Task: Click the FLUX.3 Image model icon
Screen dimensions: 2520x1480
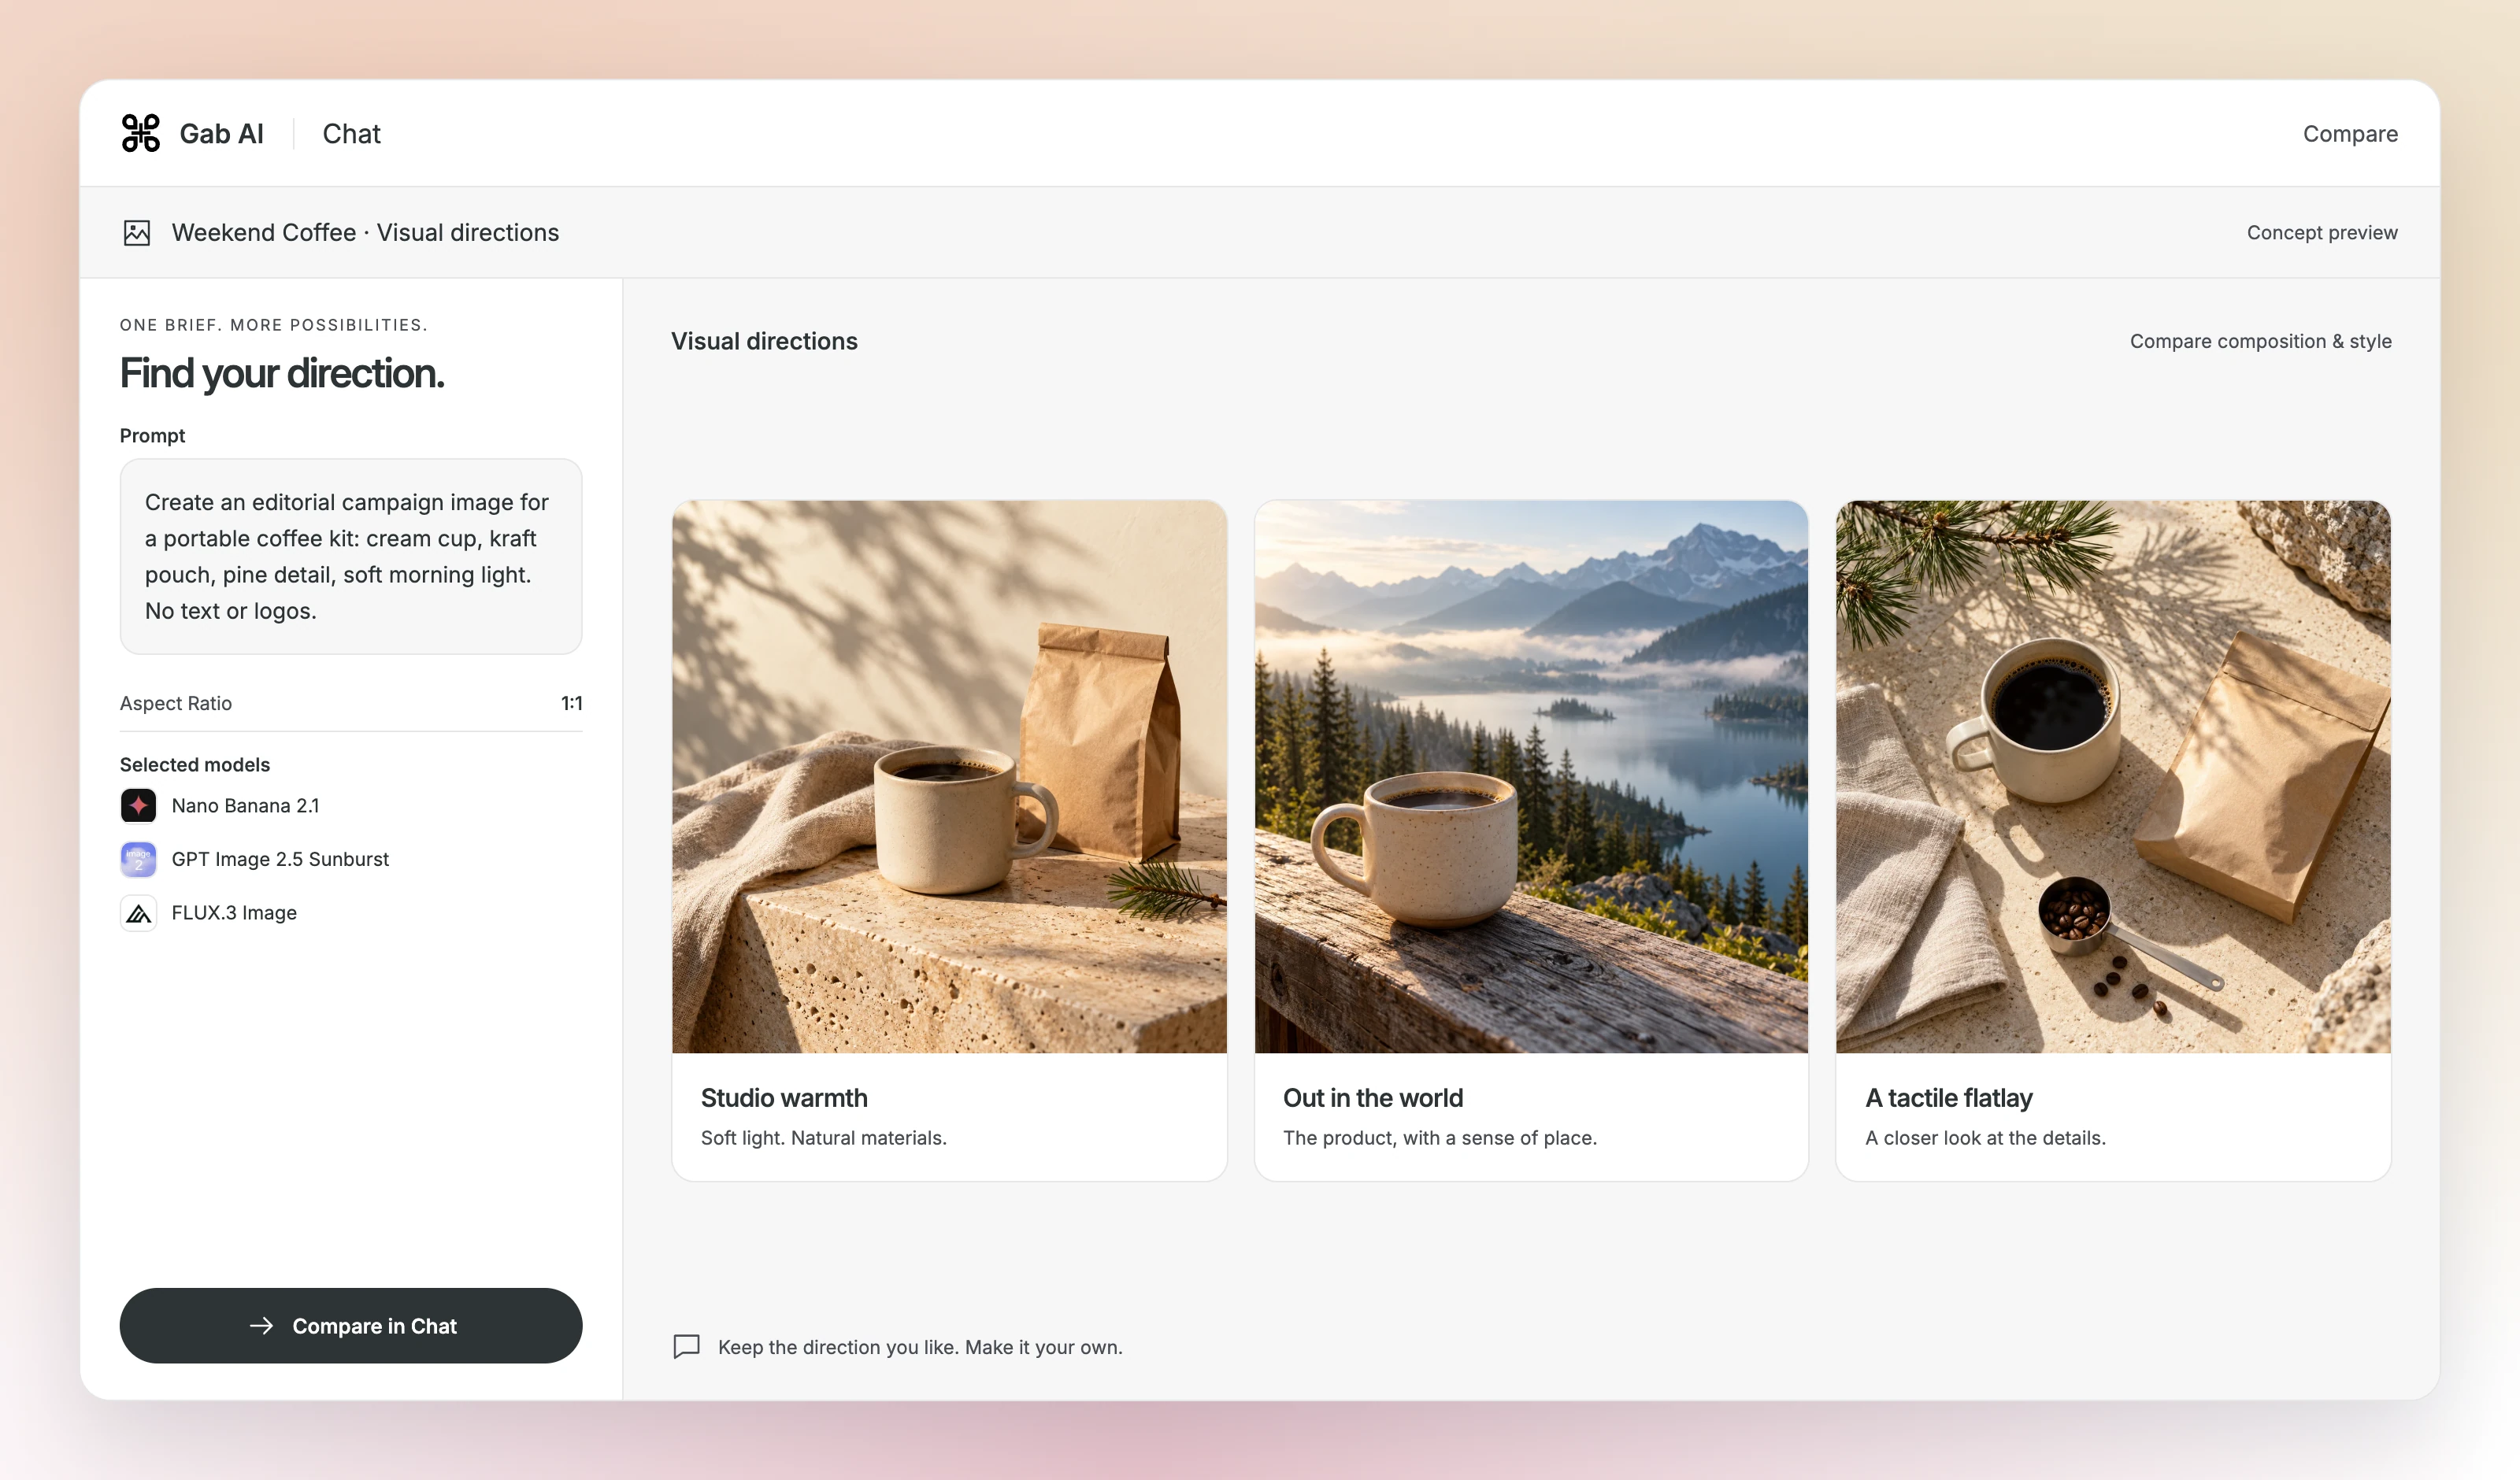Action: pos(138,913)
